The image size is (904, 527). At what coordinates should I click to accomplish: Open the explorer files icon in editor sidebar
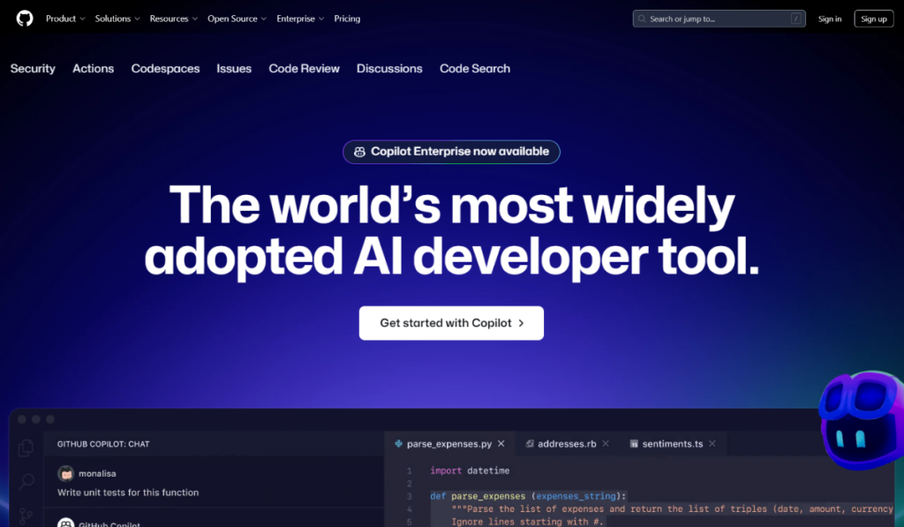click(x=26, y=448)
